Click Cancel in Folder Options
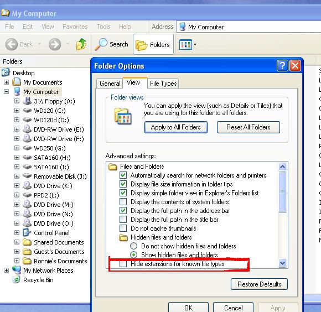This screenshot has width=321, height=312. 233,308
